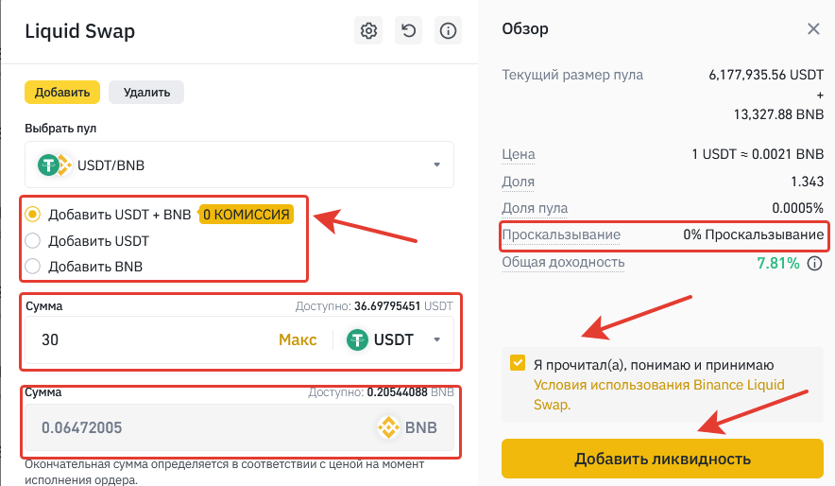Open the USDT currency dropdown arrow
The width and height of the screenshot is (835, 486).
point(436,339)
